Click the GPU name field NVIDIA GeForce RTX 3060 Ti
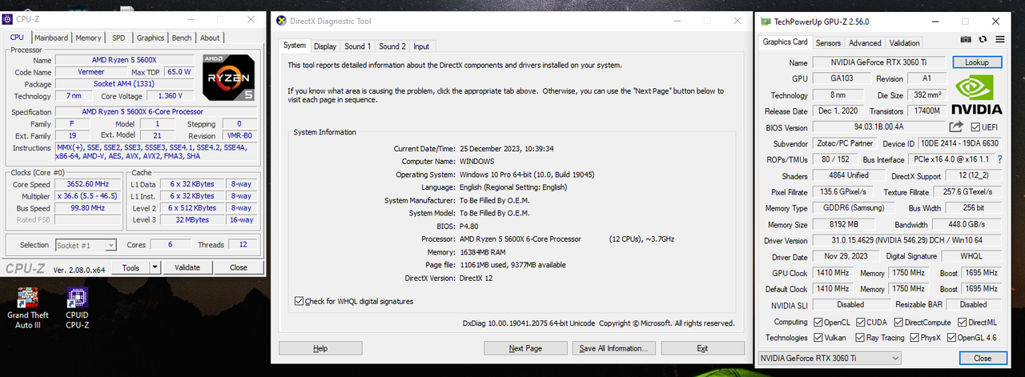The height and width of the screenshot is (377, 1025). tap(879, 62)
